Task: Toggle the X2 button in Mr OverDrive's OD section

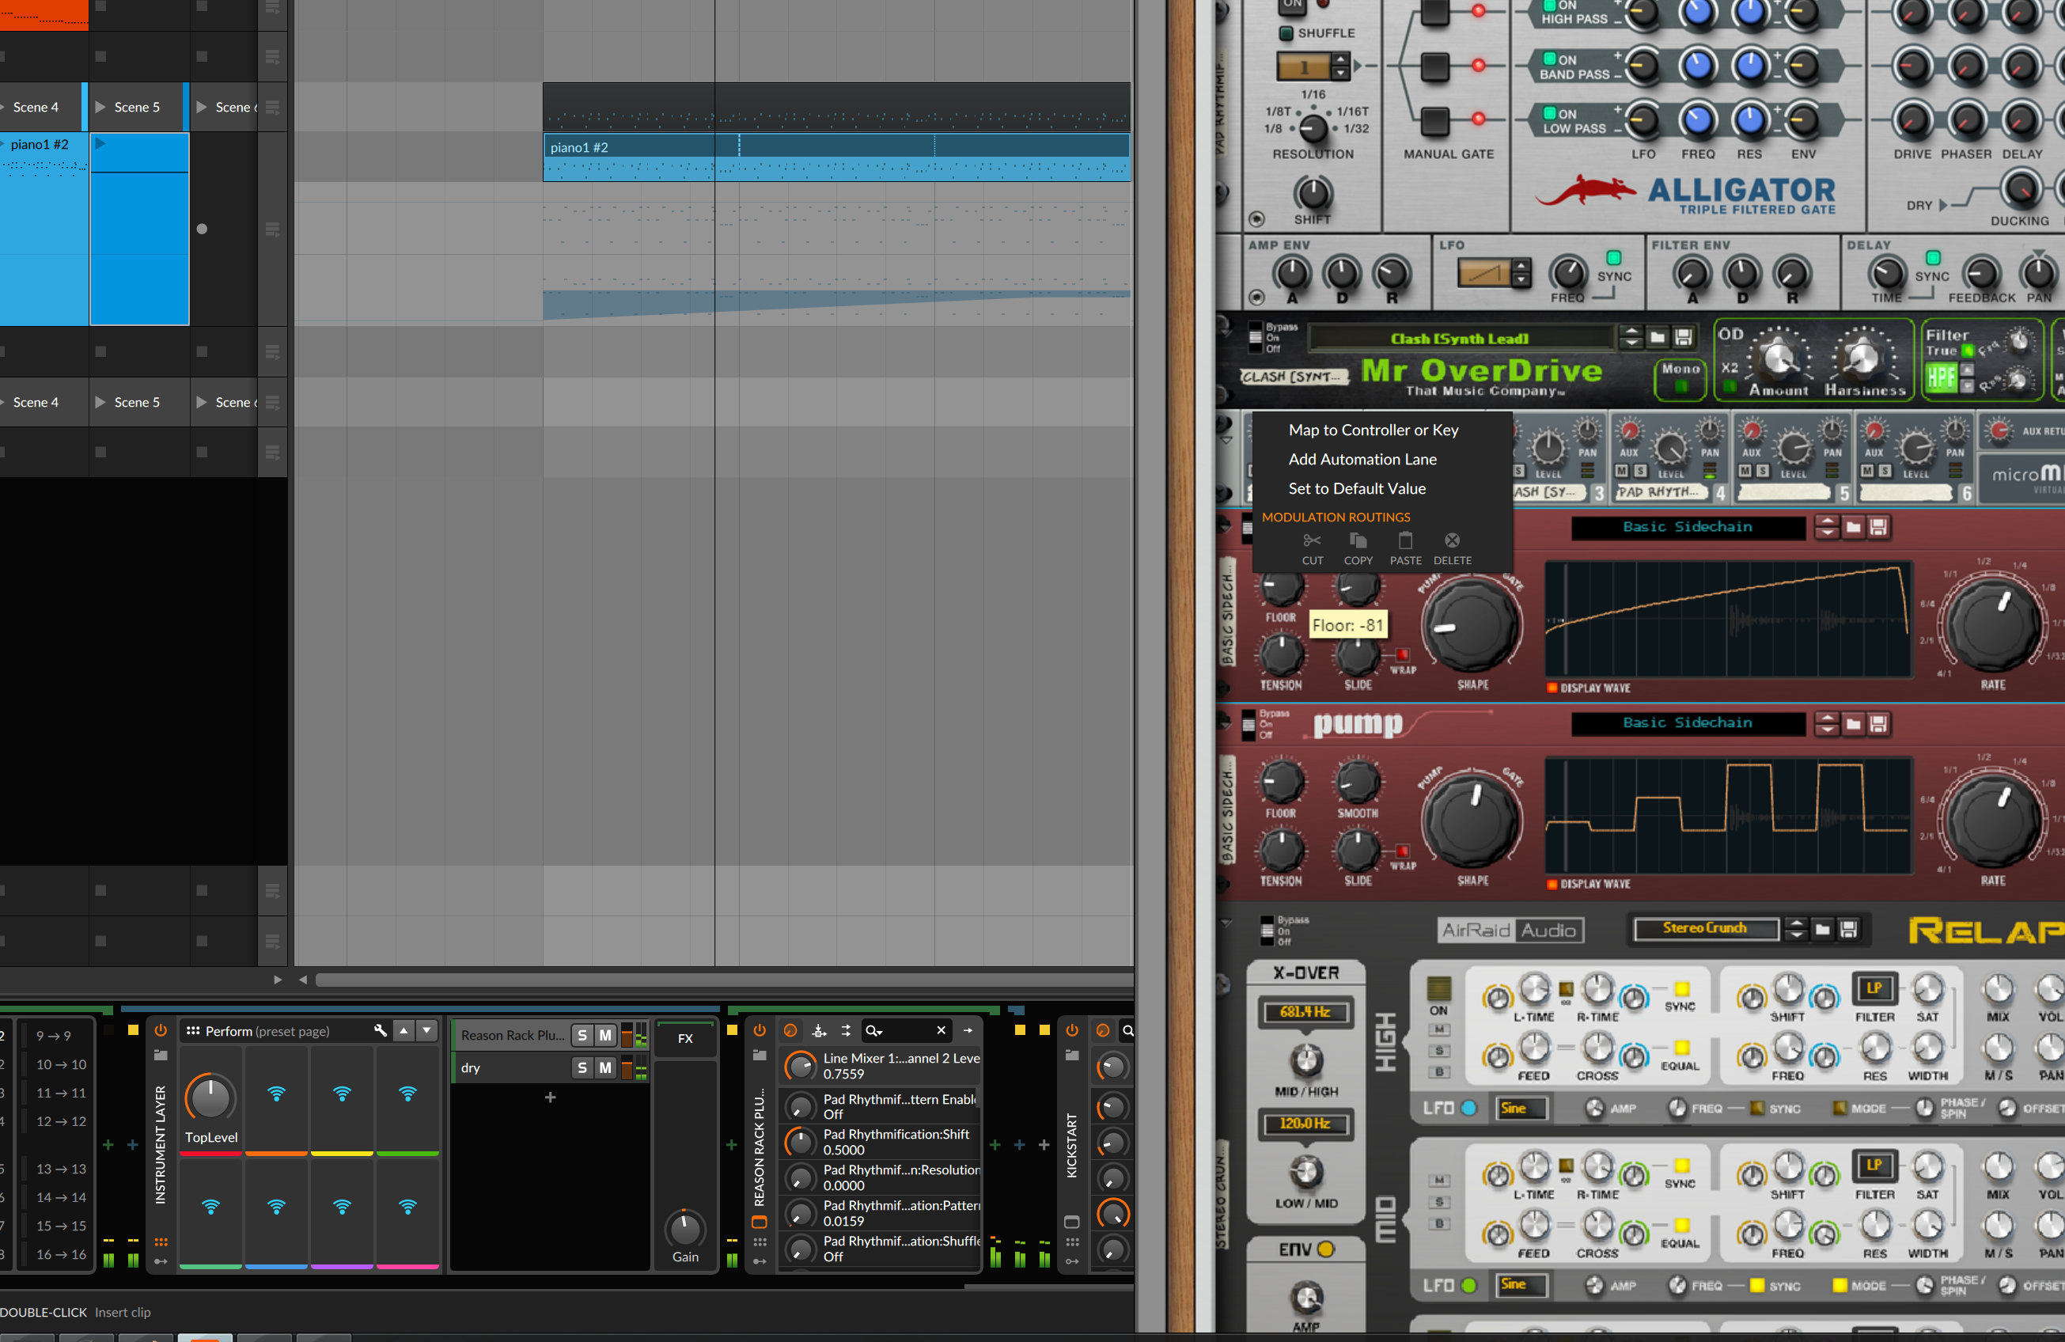Action: pos(1730,386)
